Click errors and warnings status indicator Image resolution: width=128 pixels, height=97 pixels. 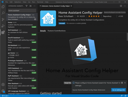click(5, 96)
